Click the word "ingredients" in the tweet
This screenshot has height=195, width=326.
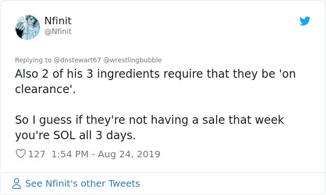pyautogui.click(x=128, y=74)
